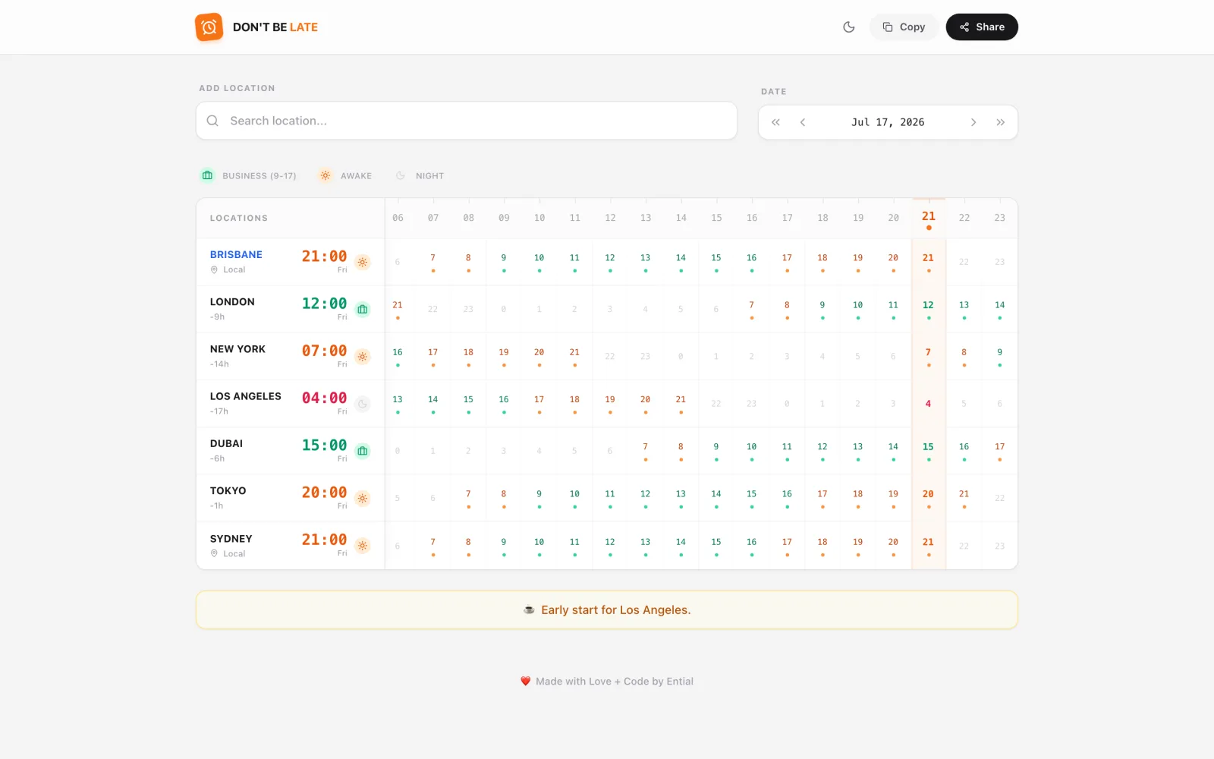Click the Night legend moon icon
Viewport: 1214px width, 759px height.
[401, 175]
